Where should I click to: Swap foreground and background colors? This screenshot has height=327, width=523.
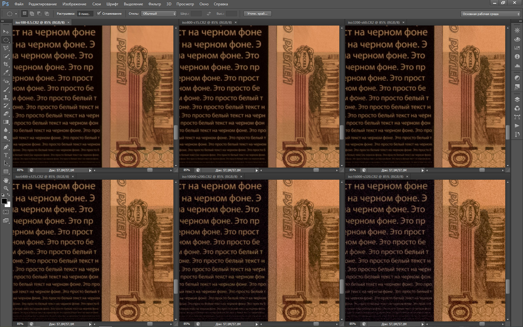[x=9, y=195]
